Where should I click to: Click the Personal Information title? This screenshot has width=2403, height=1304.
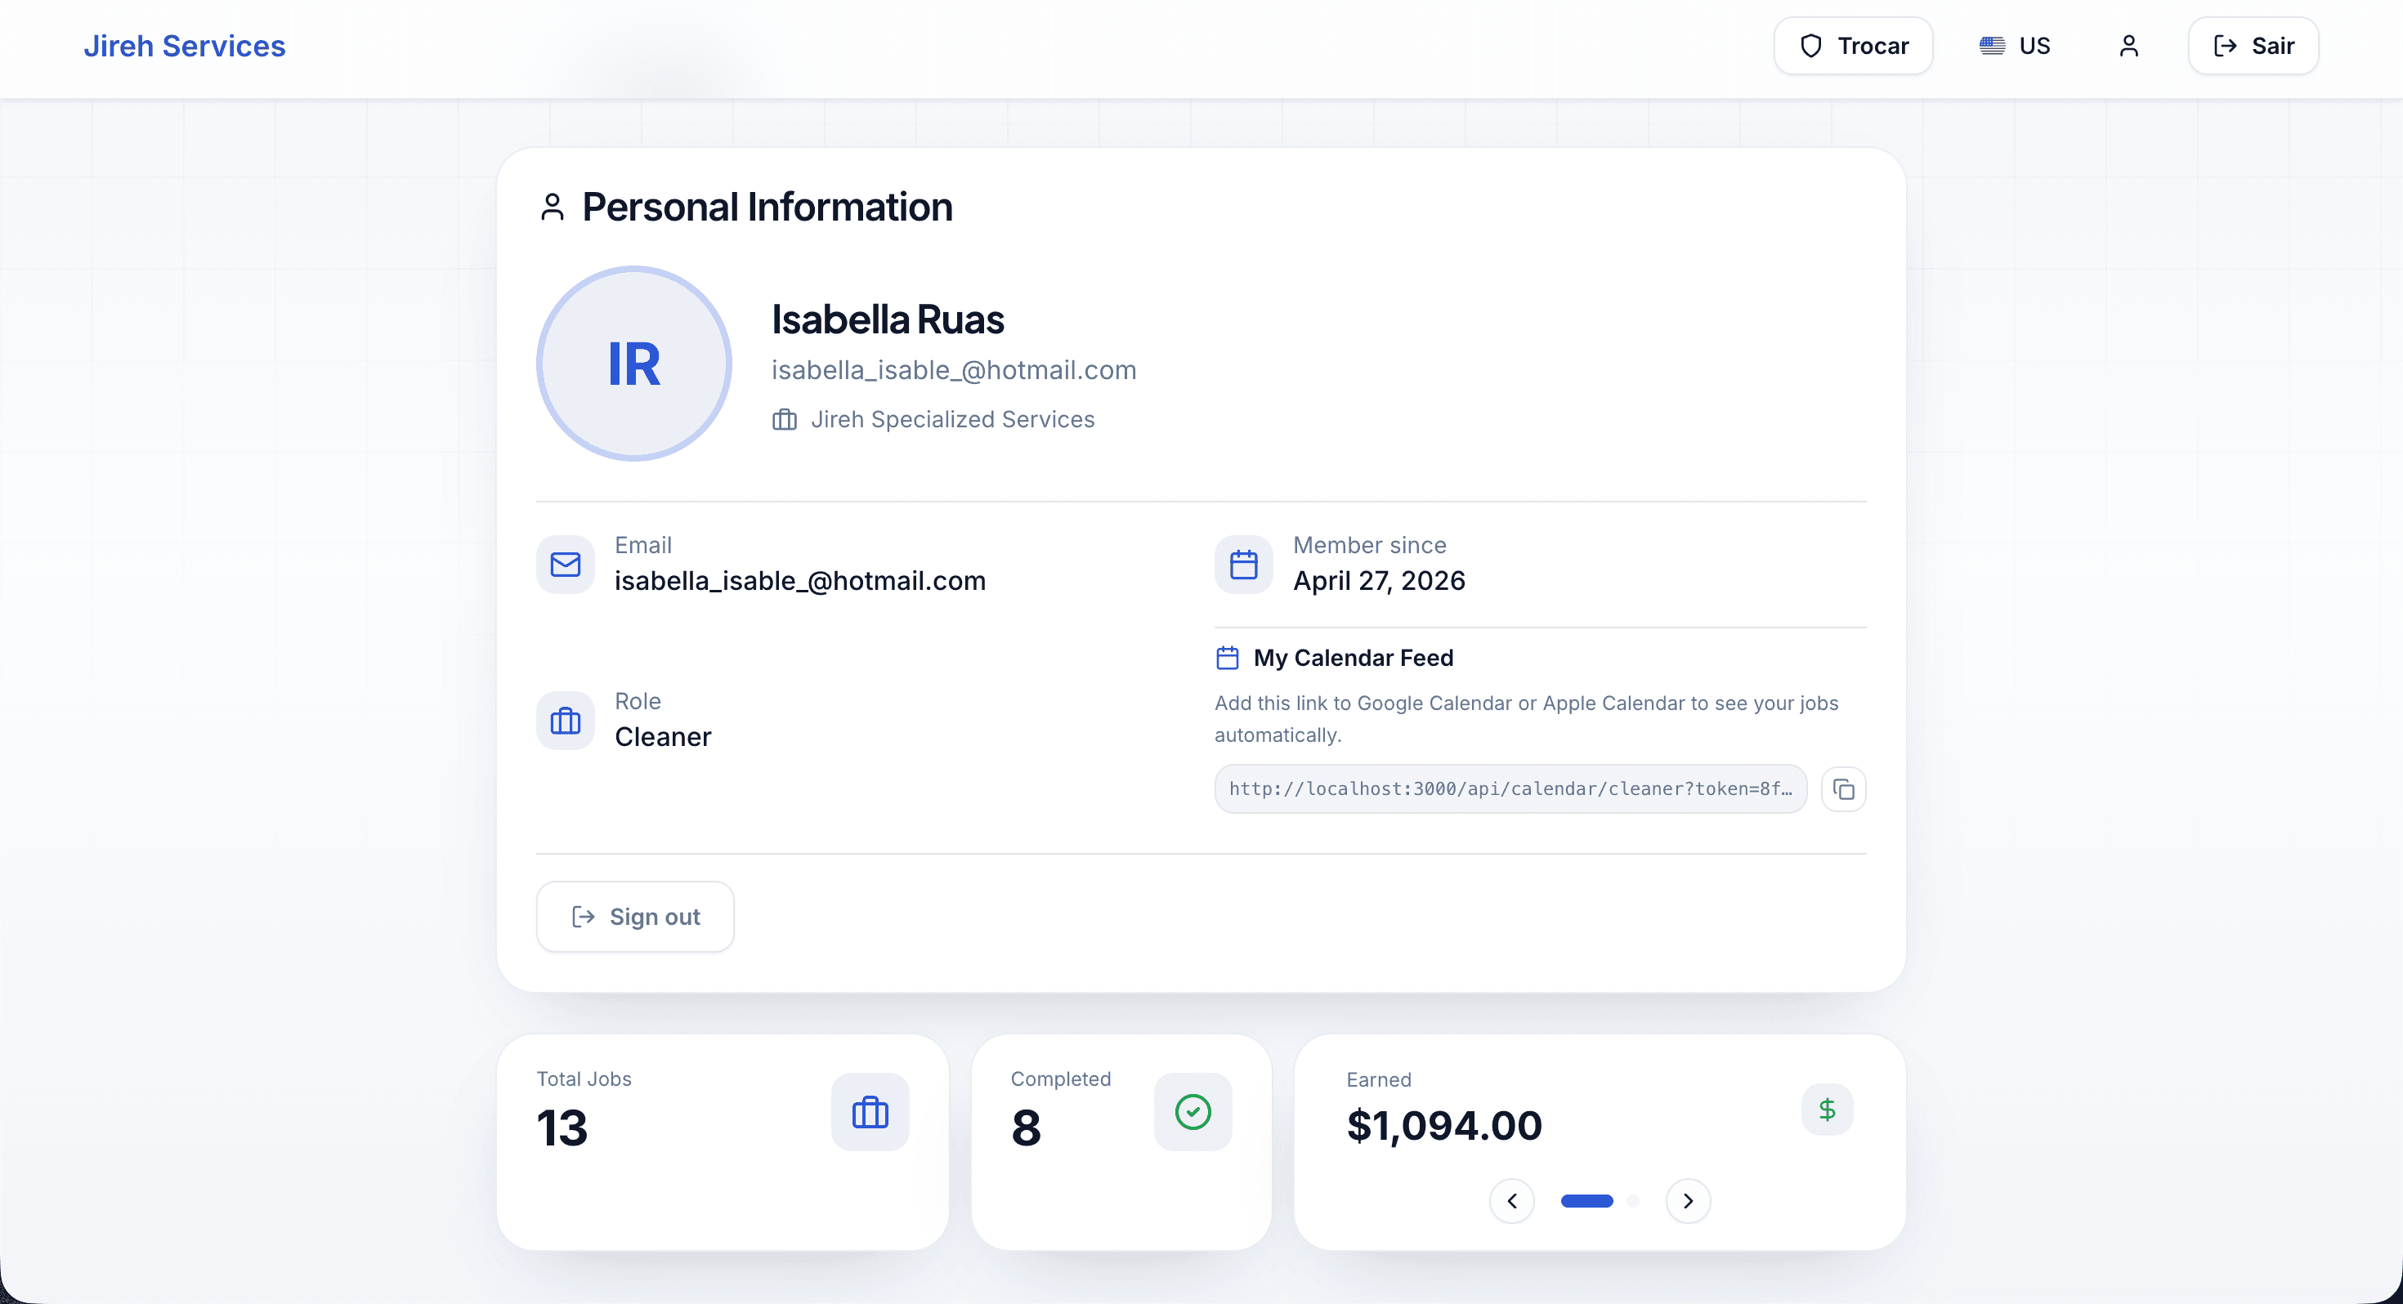(767, 207)
